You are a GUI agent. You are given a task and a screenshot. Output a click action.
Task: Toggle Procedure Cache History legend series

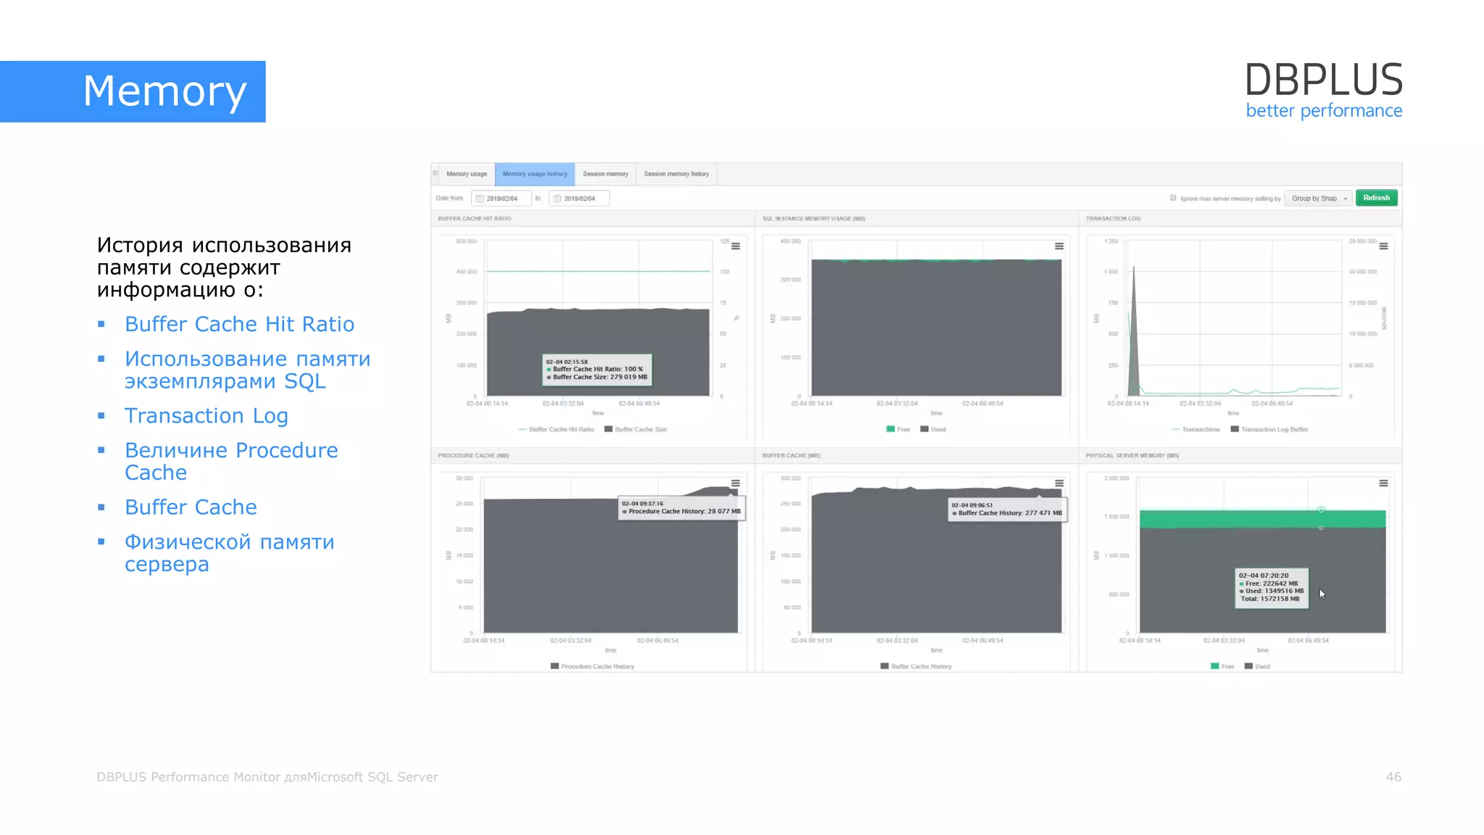tap(592, 666)
